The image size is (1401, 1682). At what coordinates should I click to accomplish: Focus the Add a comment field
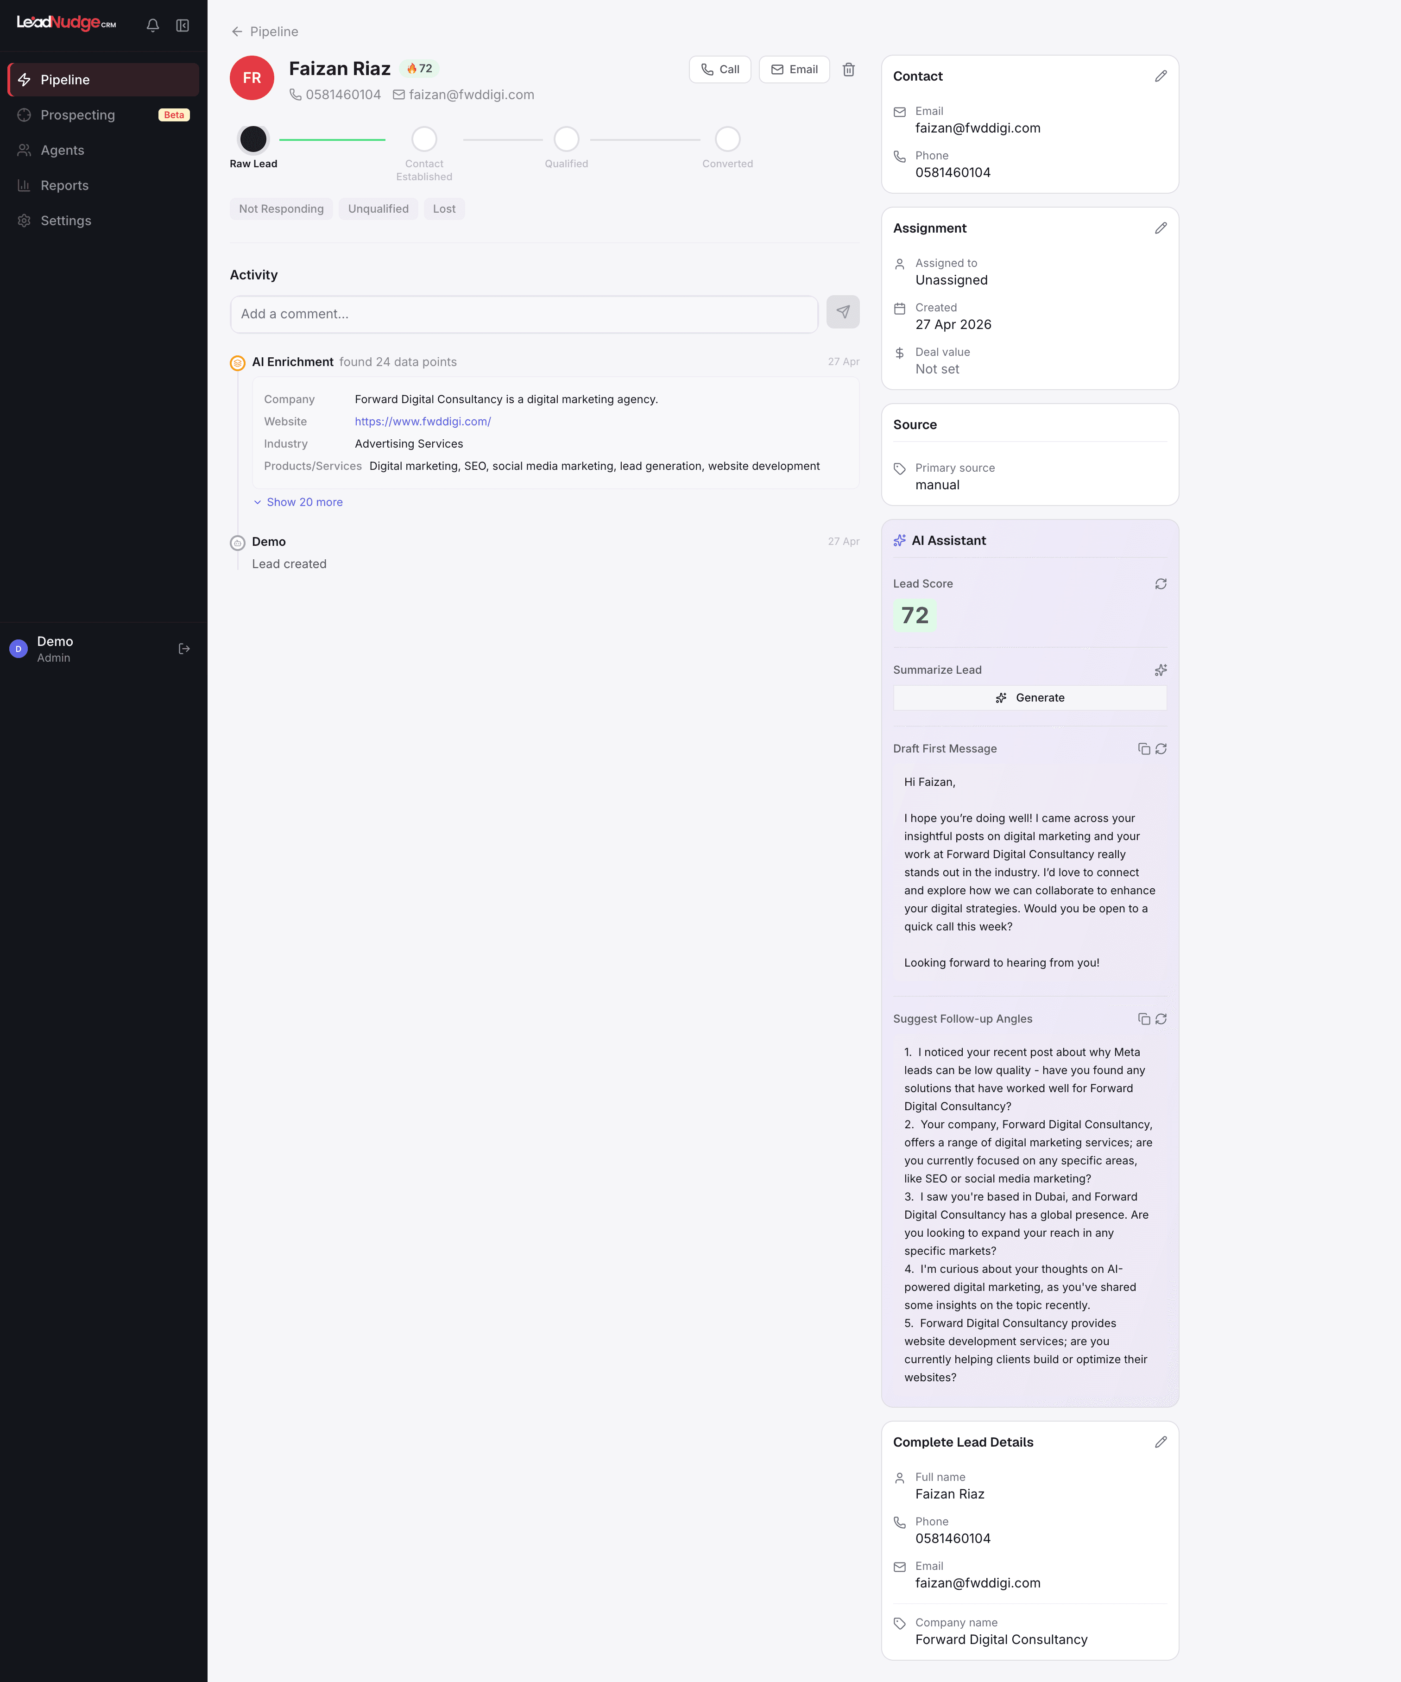pos(524,314)
